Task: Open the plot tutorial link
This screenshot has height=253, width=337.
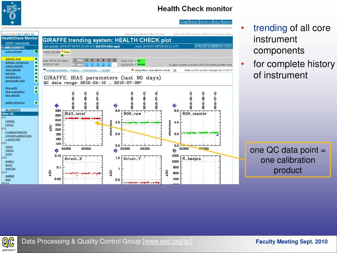Action: [x=91, y=70]
